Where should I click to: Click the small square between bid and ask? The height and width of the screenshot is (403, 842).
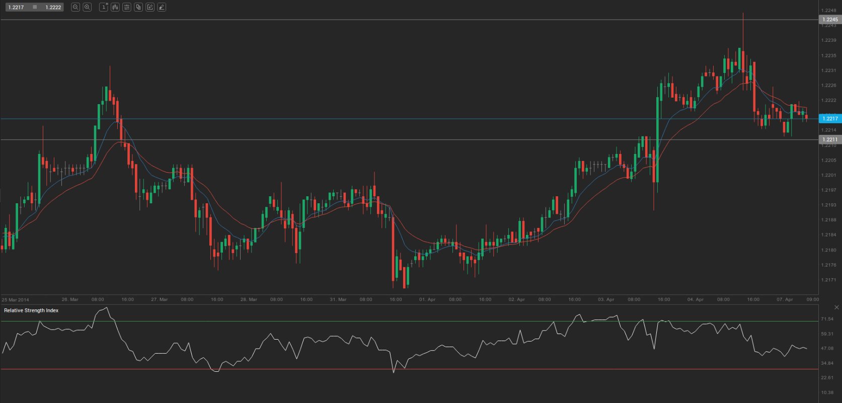[35, 7]
